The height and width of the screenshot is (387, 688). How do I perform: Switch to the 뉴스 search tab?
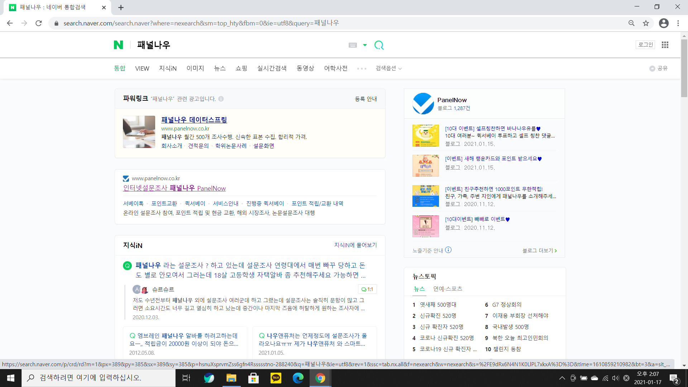[x=220, y=68]
